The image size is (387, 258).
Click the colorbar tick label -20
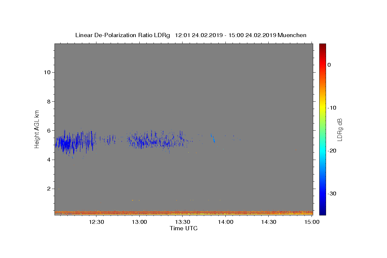[x=332, y=151]
